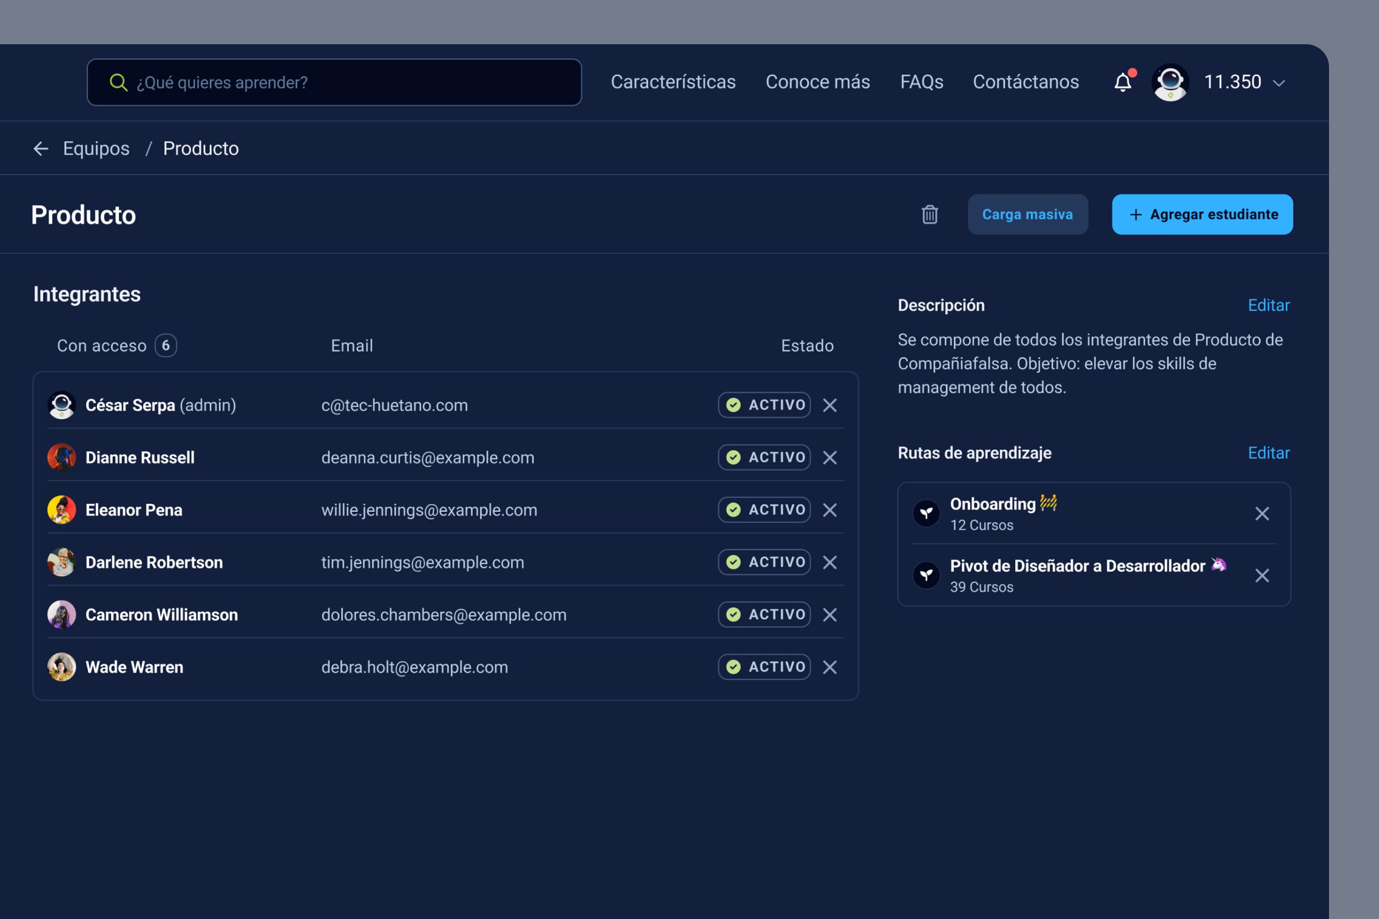The width and height of the screenshot is (1379, 919).
Task: Toggle Dianne Russell's ACTIVO status badge
Action: point(764,457)
